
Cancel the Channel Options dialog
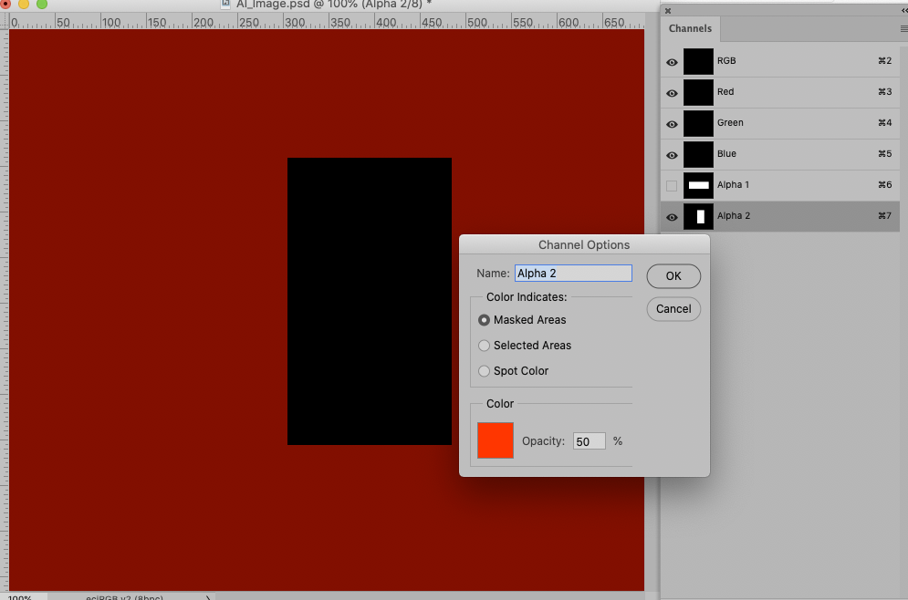[673, 308]
